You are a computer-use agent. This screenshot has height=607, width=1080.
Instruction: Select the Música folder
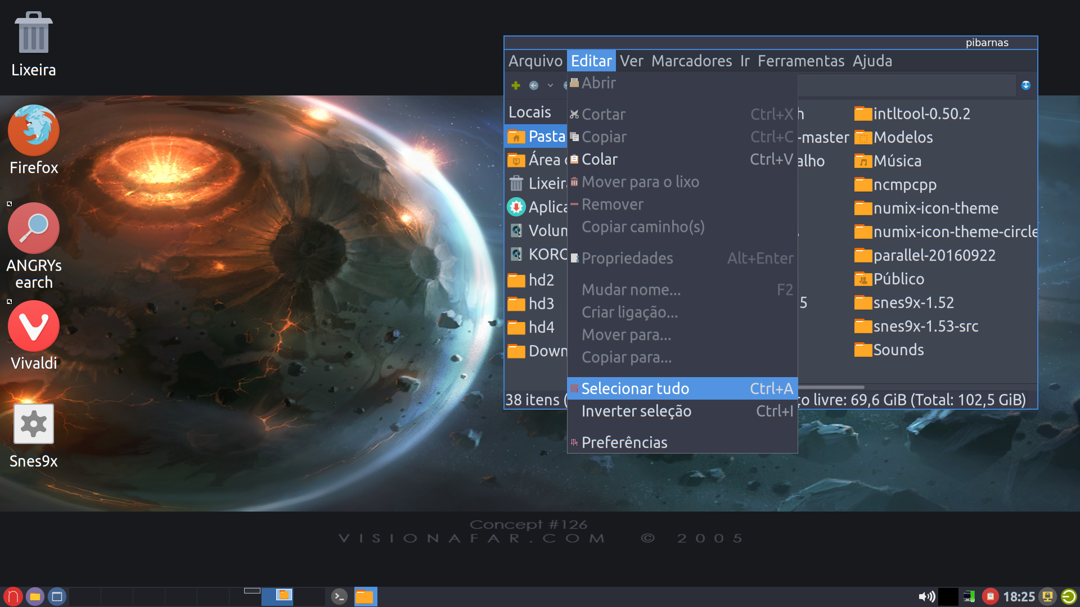tap(888, 161)
